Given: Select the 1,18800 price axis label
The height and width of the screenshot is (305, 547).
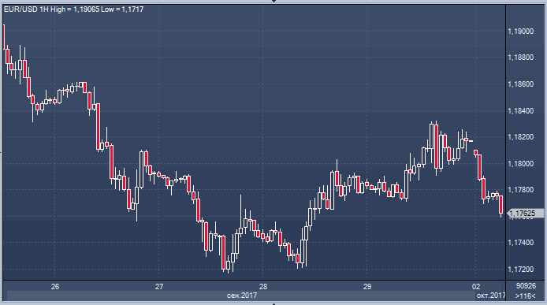Looking at the screenshot, I should coord(521,58).
